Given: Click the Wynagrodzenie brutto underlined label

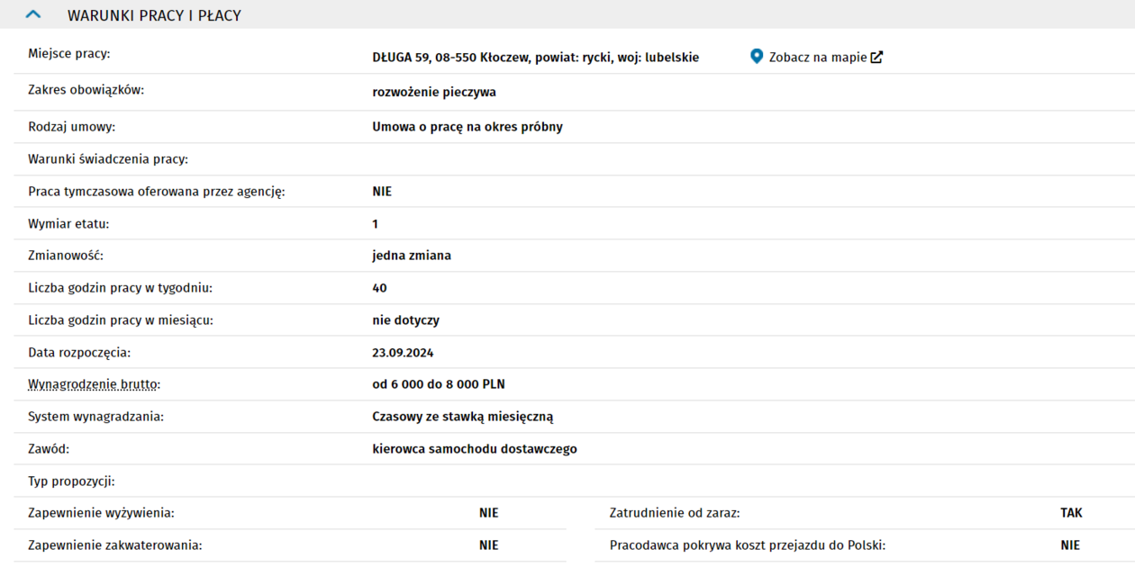Looking at the screenshot, I should [94, 384].
